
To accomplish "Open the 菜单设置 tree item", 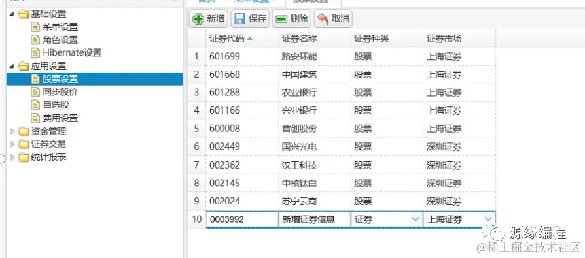I will [x=60, y=27].
